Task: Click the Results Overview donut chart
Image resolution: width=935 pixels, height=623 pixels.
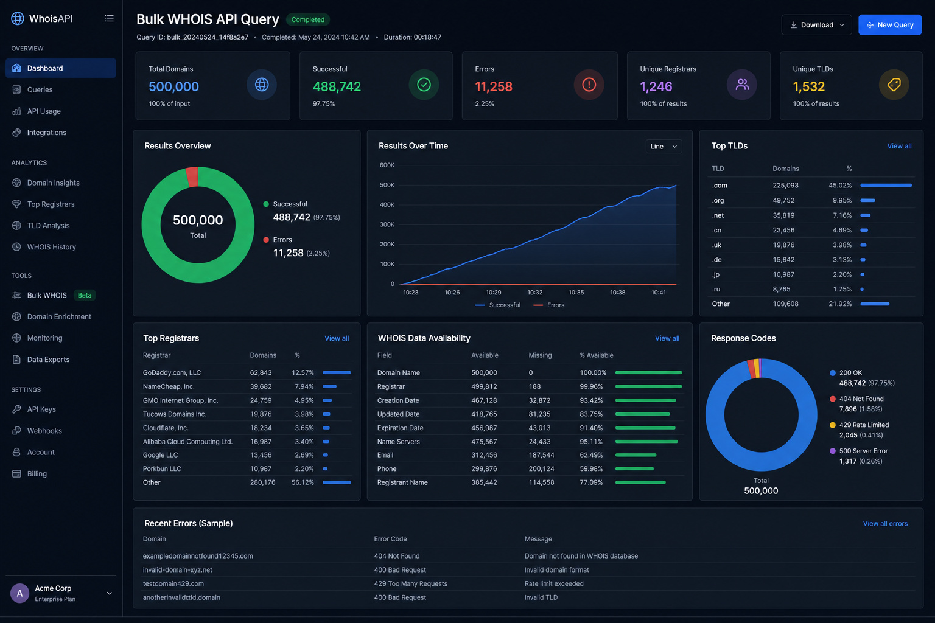Action: coord(198,224)
